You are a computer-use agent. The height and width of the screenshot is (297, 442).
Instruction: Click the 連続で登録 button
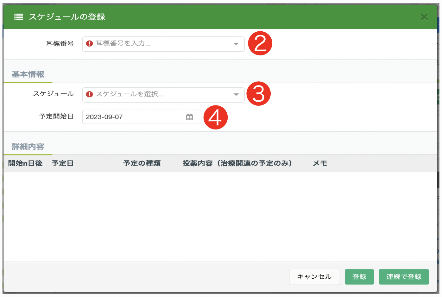tap(404, 277)
